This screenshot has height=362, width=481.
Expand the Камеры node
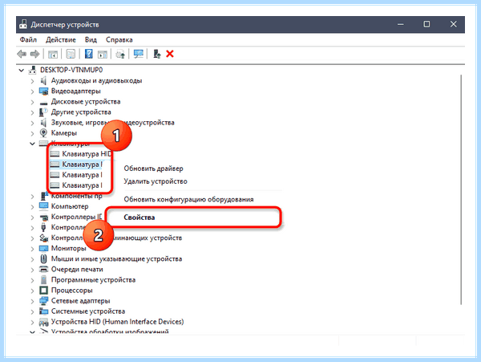[x=32, y=133]
